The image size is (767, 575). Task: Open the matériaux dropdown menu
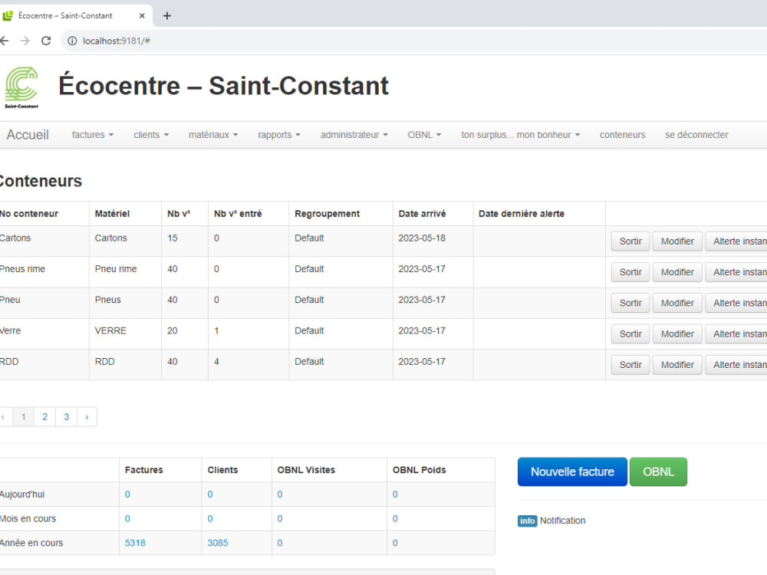(213, 135)
